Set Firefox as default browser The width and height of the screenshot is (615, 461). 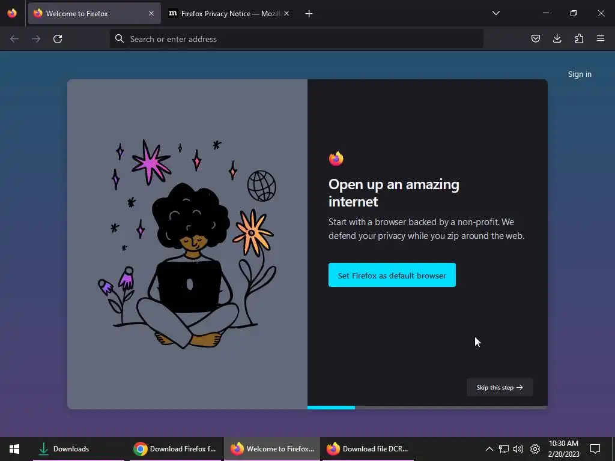coord(392,275)
